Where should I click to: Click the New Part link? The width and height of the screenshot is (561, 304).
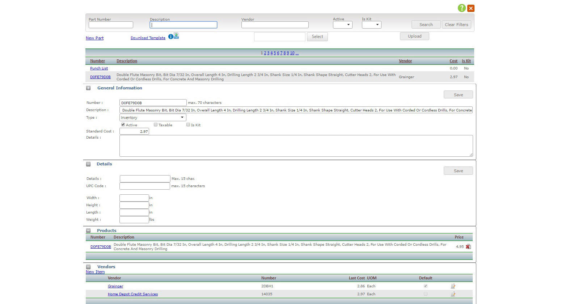[x=94, y=38]
